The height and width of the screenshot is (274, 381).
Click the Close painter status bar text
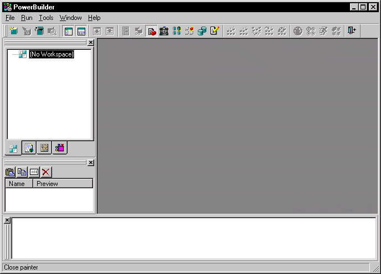click(21, 267)
